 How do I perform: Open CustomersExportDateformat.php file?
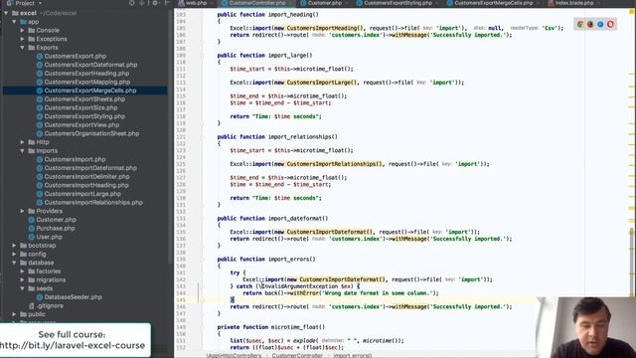point(90,65)
